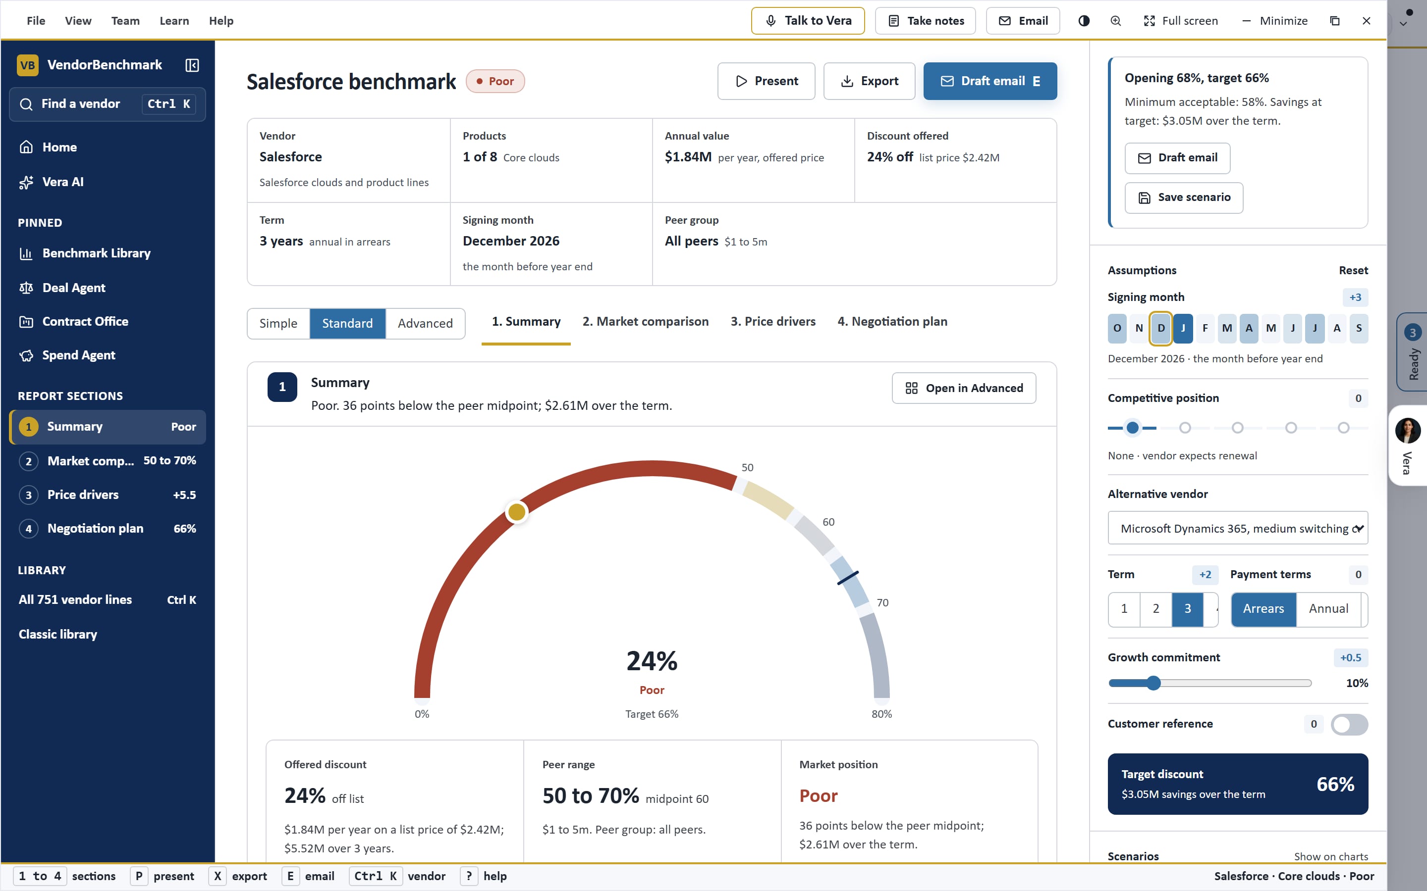Open the Learn menu

point(174,21)
